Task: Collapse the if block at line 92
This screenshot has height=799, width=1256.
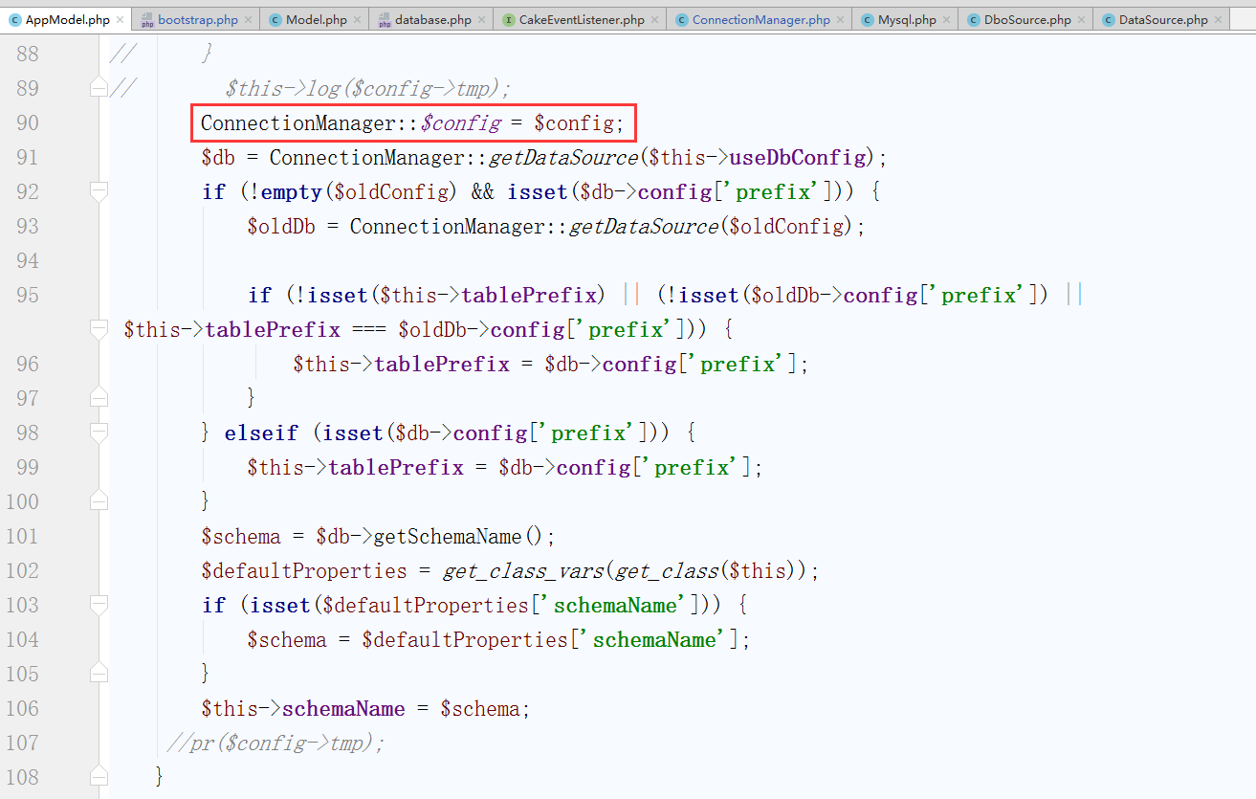Action: (99, 191)
